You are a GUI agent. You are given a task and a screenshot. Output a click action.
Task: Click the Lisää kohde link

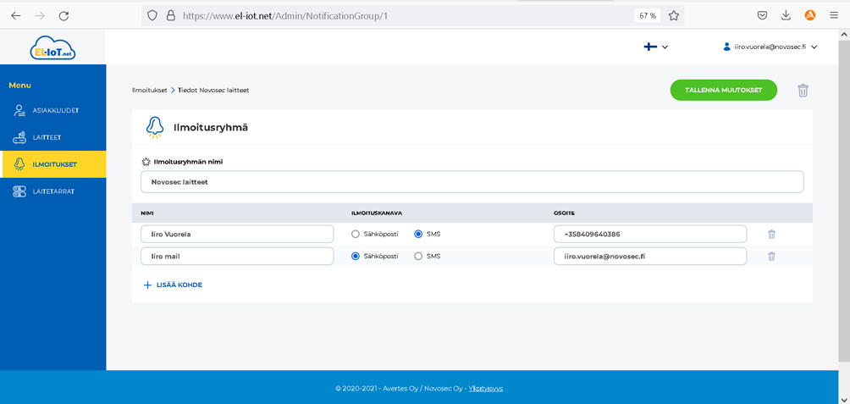point(173,285)
